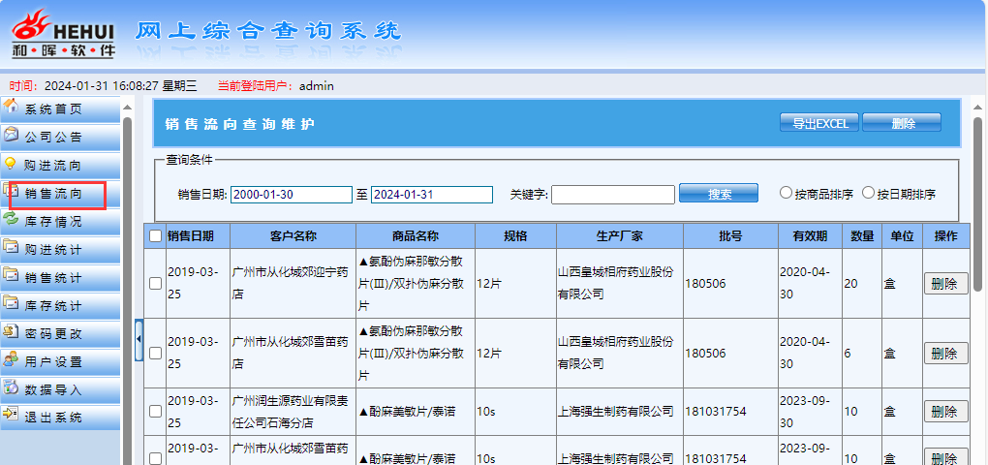Select the 按商品排序 radio button

[x=787, y=193]
